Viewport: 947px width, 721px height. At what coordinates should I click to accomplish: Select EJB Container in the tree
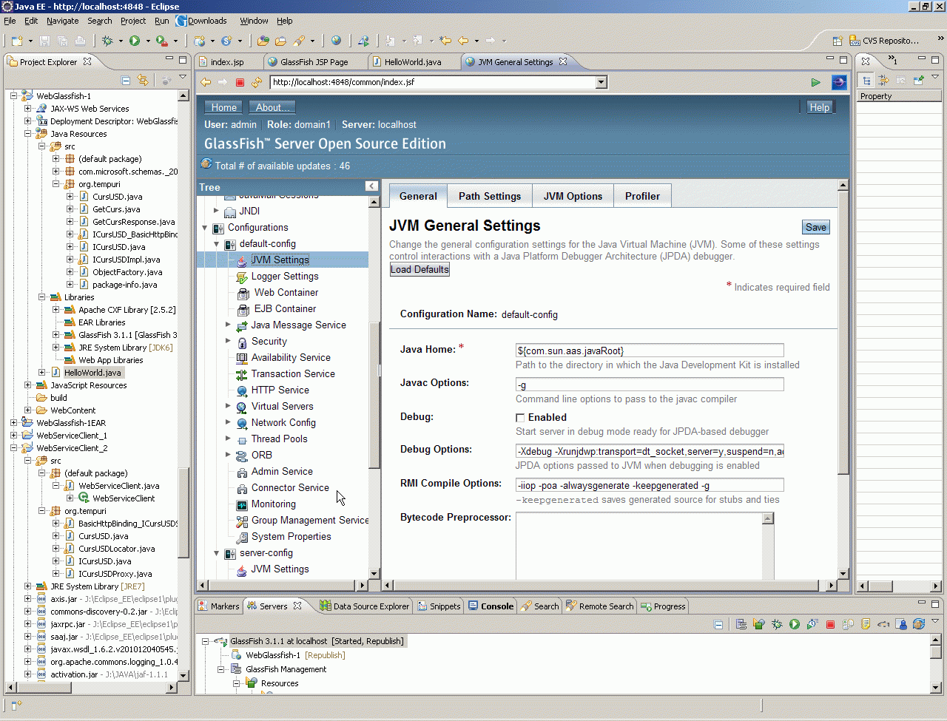(x=285, y=308)
